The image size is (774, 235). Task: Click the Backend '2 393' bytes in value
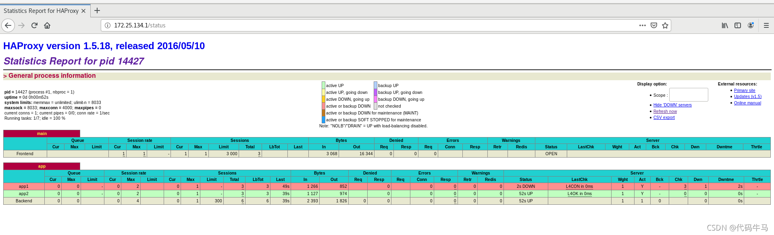coord(312,201)
